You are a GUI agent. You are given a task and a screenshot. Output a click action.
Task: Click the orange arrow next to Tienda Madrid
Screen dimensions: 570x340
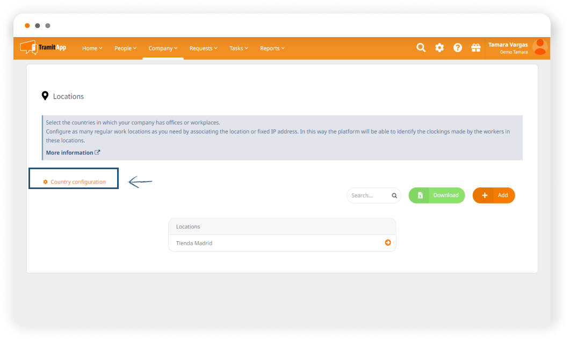pyautogui.click(x=388, y=243)
